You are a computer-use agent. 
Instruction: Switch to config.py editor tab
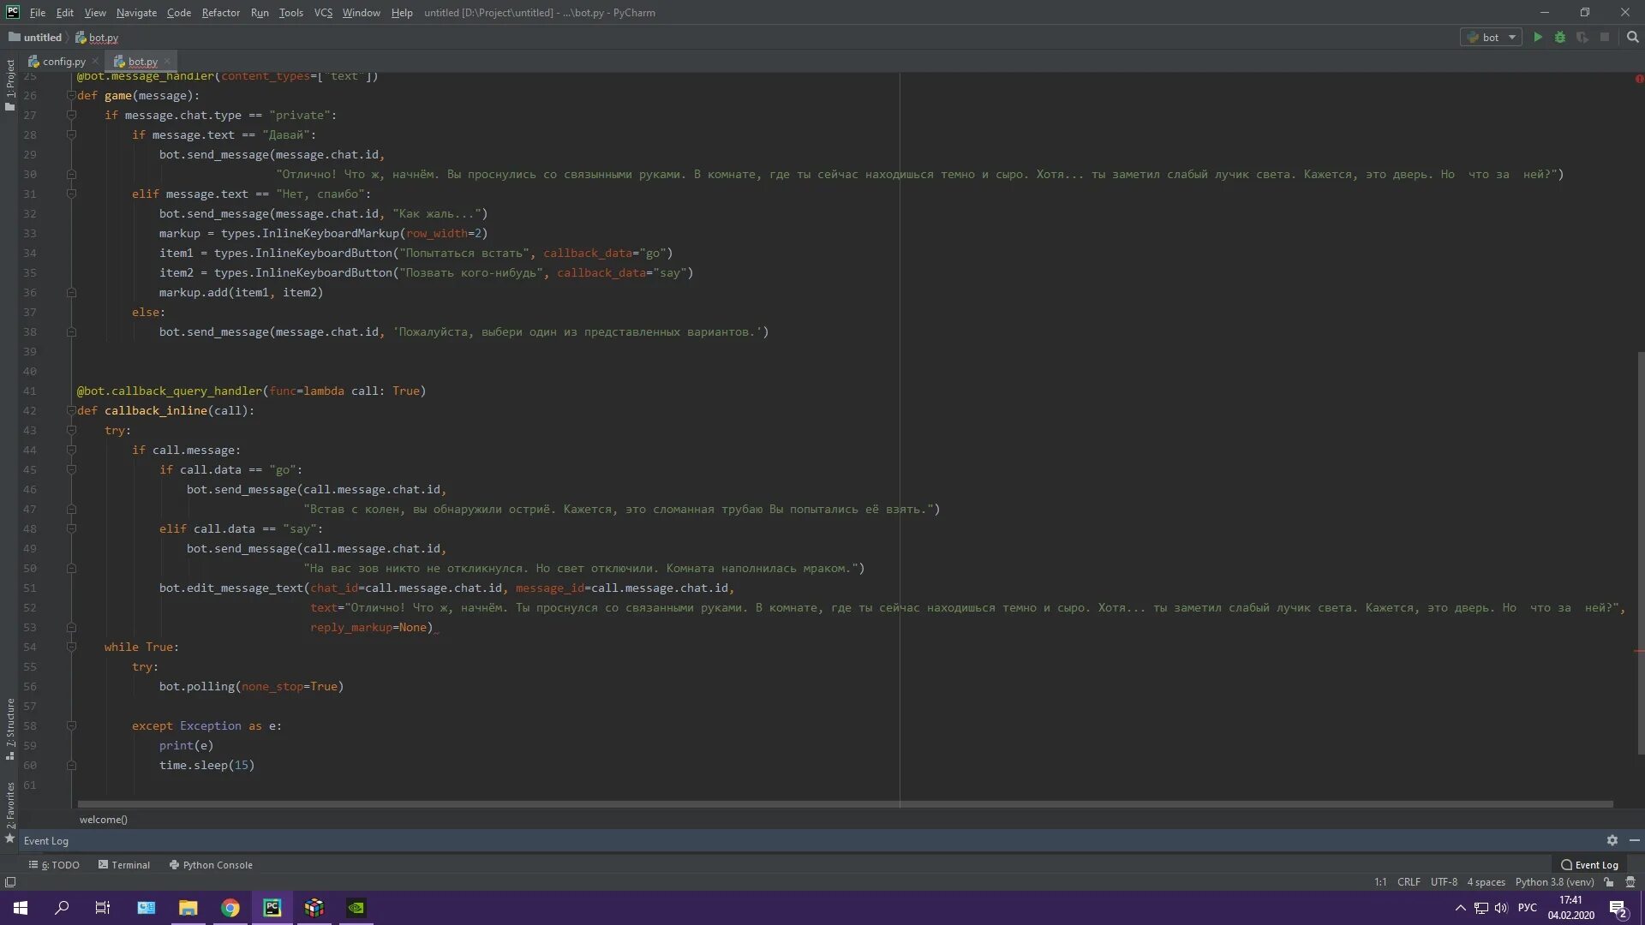[63, 61]
